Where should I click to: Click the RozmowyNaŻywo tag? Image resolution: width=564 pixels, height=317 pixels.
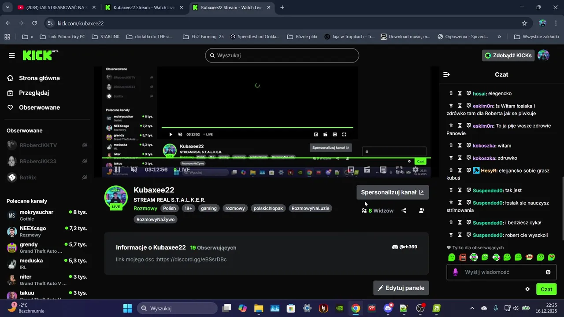156,219
